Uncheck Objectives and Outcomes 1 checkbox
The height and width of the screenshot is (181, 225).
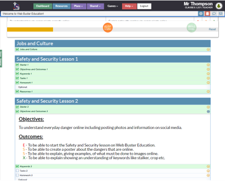pos(18,69)
